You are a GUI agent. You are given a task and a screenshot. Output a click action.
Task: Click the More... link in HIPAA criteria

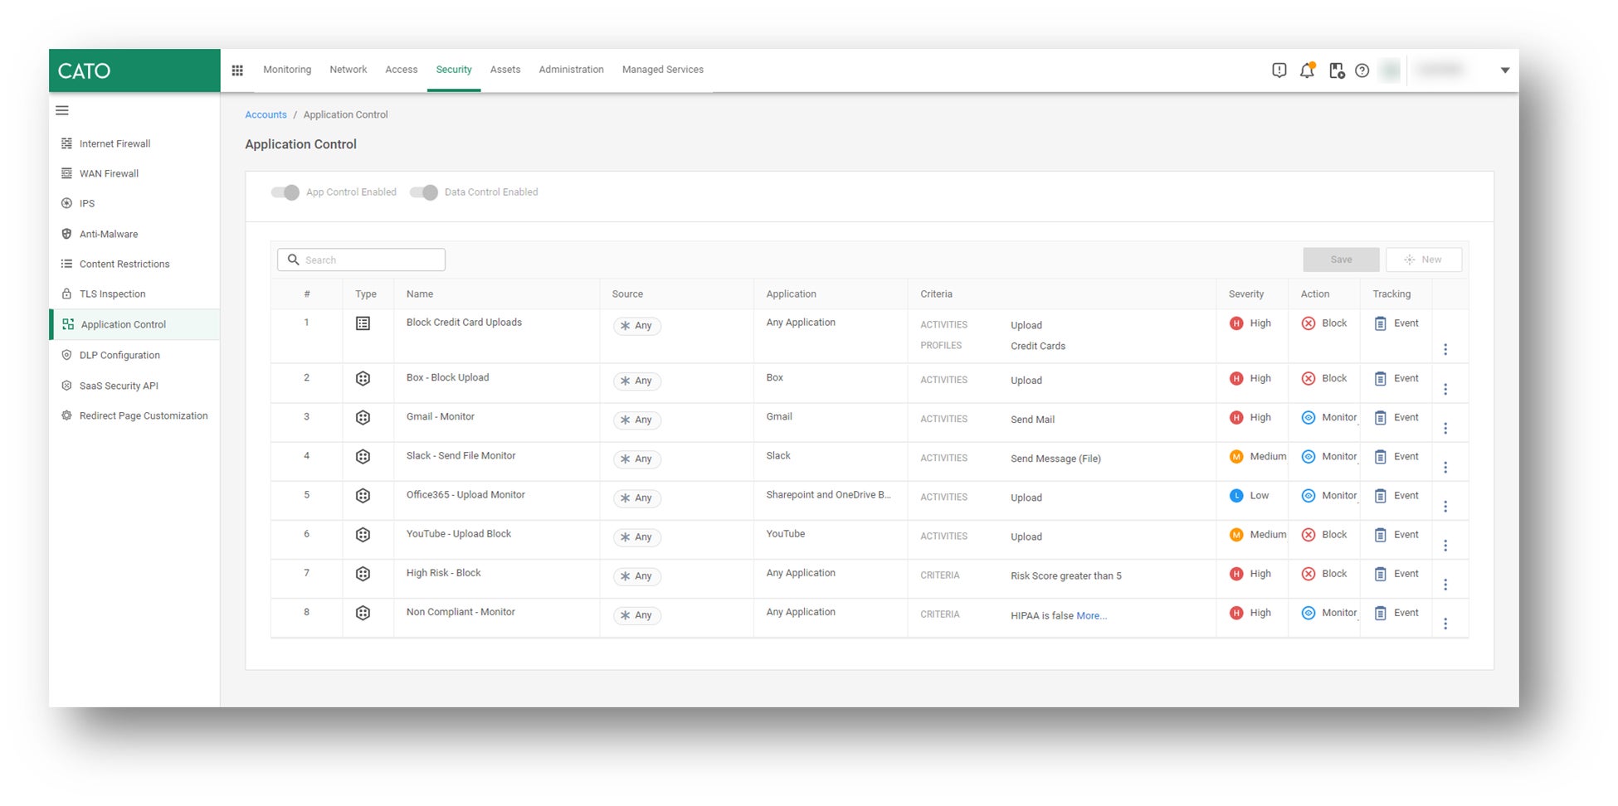click(1092, 615)
